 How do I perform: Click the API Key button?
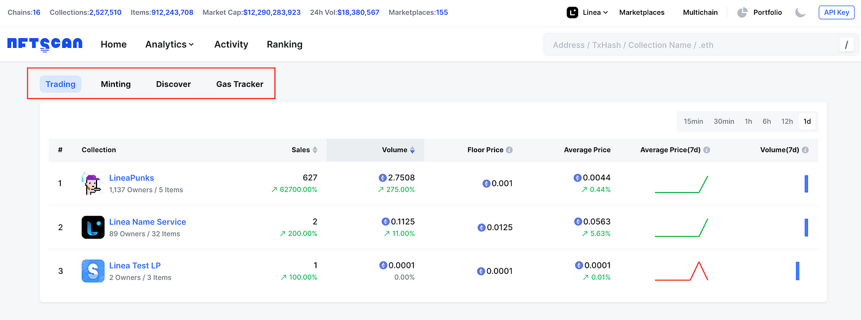click(836, 12)
